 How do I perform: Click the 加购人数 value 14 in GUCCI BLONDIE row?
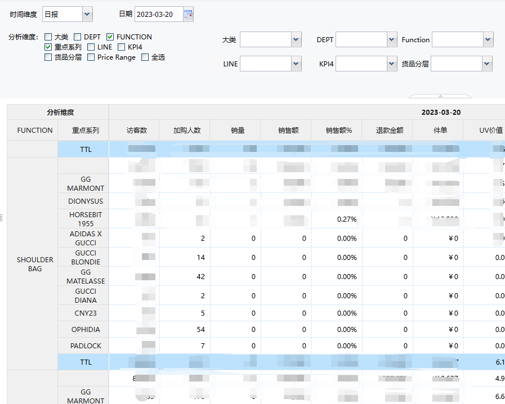pos(200,258)
